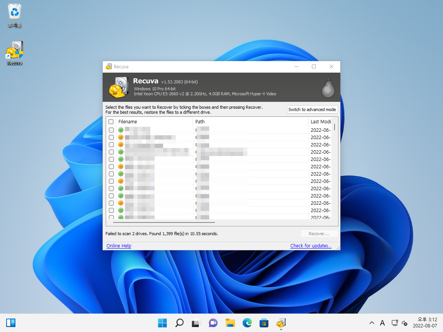This screenshot has height=332, width=443.
Task: Tick the checkbox of the seventh file row
Action: click(x=111, y=174)
